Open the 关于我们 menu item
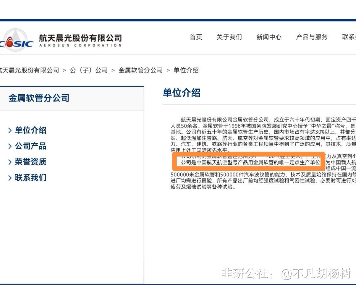 tap(229, 37)
